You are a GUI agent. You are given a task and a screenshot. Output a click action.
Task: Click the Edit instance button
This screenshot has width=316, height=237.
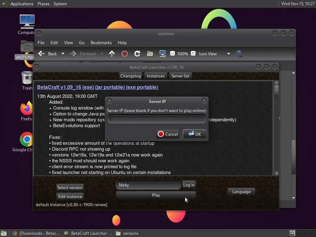[70, 197]
